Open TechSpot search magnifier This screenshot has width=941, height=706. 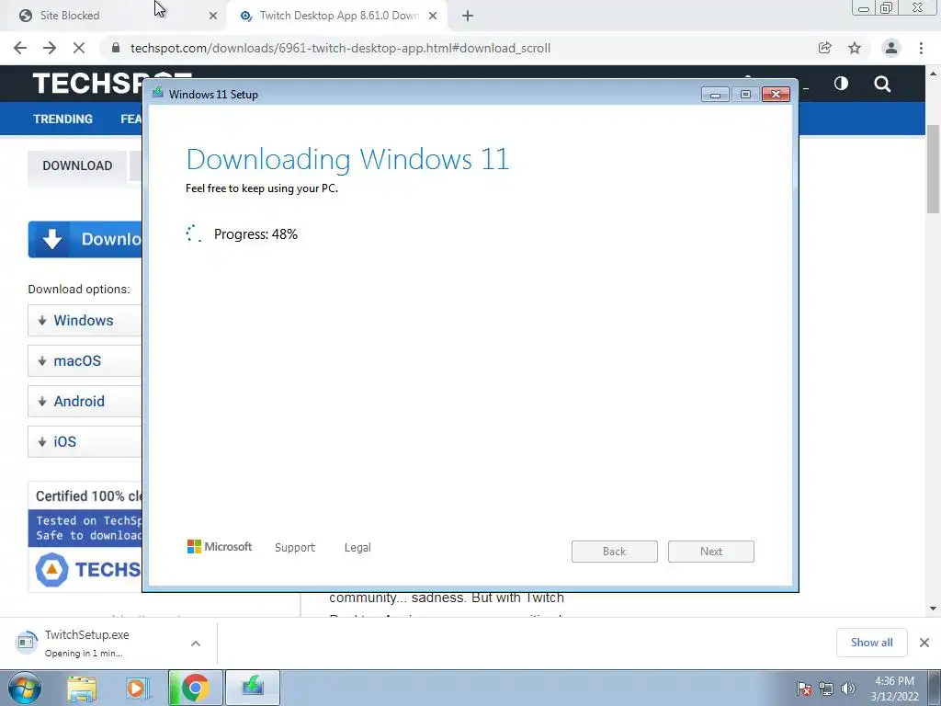click(882, 84)
